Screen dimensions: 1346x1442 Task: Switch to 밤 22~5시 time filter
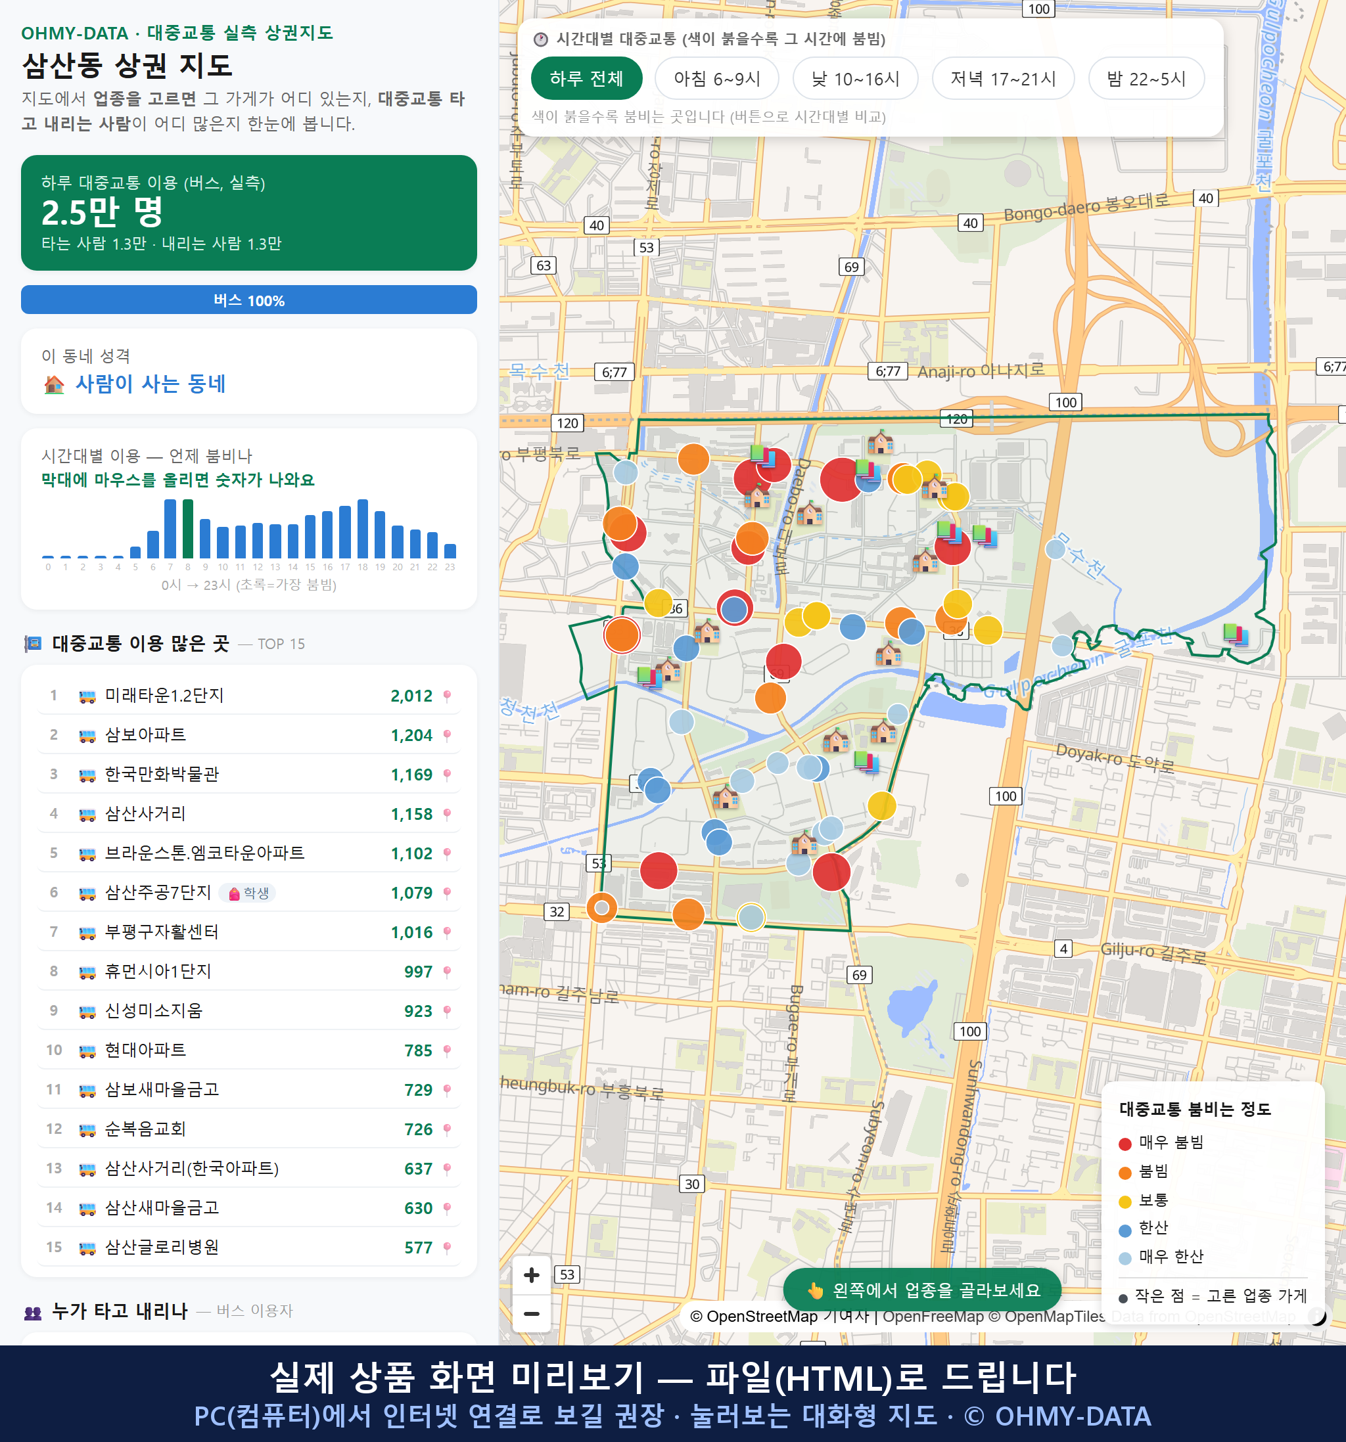click(x=1146, y=78)
